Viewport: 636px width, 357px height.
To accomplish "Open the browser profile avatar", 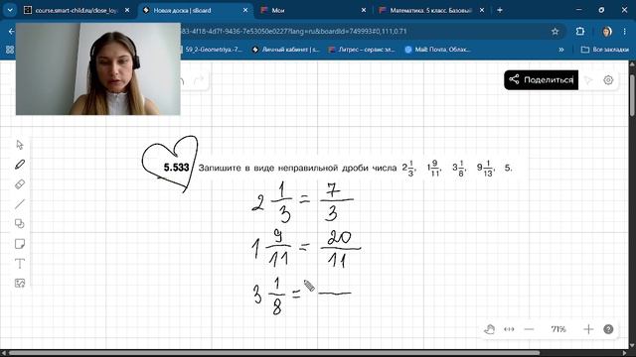I will pyautogui.click(x=607, y=31).
